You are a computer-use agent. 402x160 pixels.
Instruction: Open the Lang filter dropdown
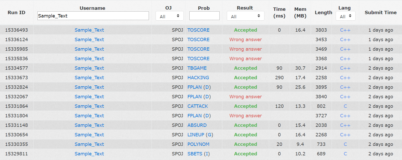(345, 16)
